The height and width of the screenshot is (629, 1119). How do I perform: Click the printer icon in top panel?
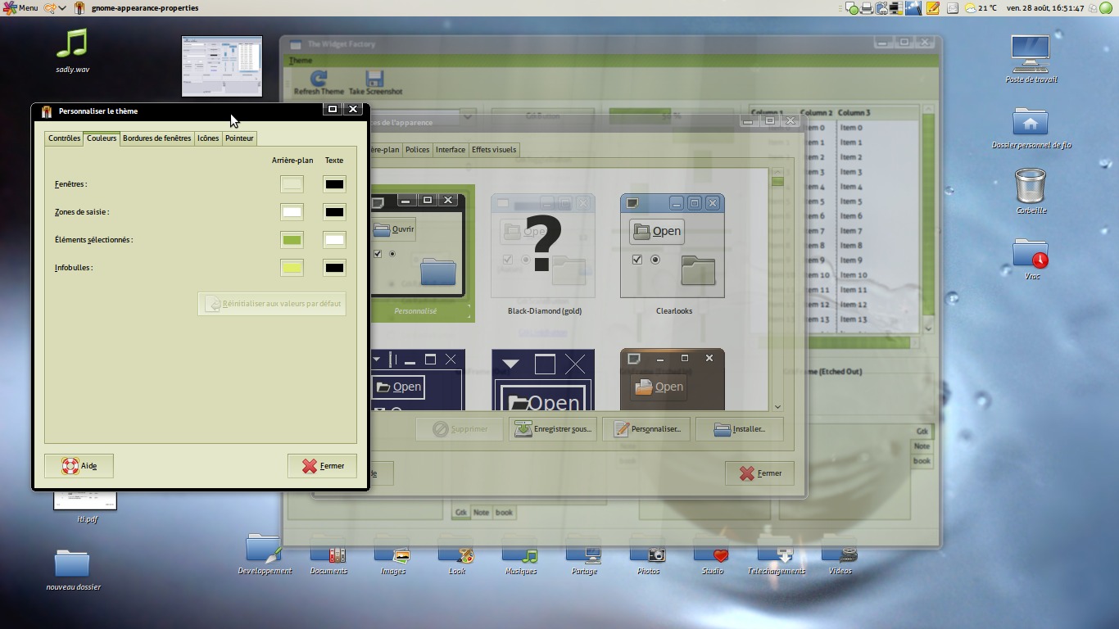point(867,8)
